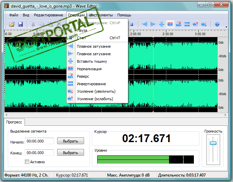Click toolbar amplify icon with red up arrow
Screen dimensions: 233x182
click(195, 24)
